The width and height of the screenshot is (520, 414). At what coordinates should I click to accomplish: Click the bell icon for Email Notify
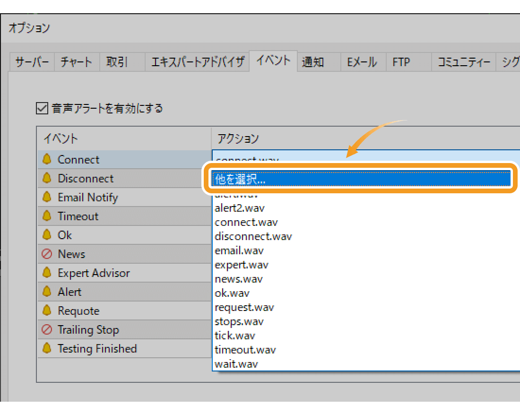tap(46, 197)
